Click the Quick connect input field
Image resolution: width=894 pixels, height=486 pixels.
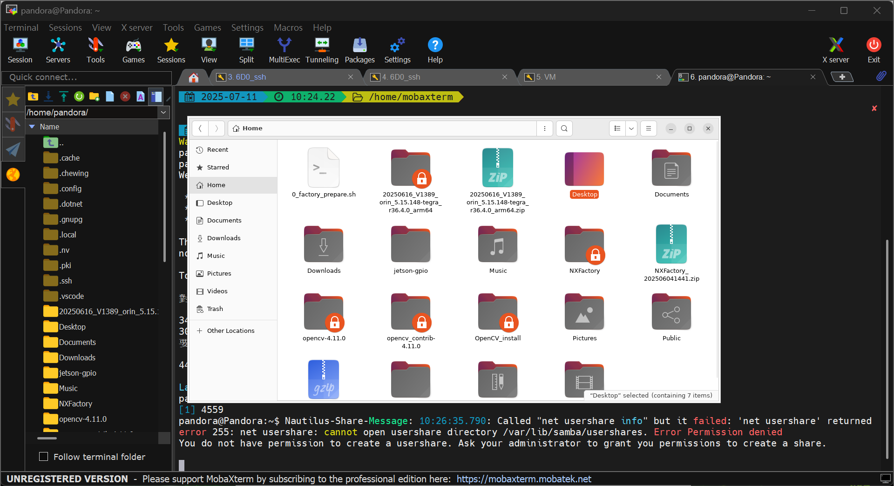click(87, 77)
